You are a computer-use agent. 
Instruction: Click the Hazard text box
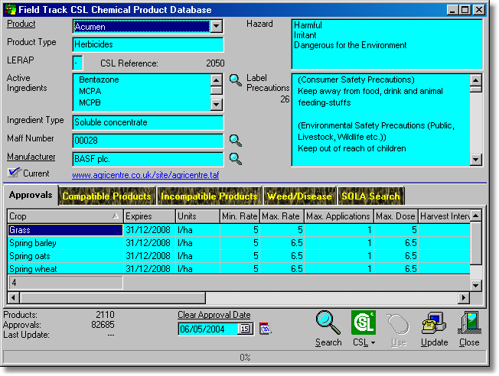click(387, 44)
